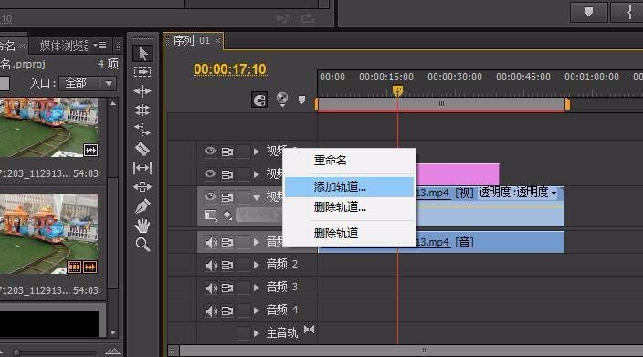The width and height of the screenshot is (643, 357).
Task: Click the 00:00:17:10 timecode display
Action: coord(230,69)
